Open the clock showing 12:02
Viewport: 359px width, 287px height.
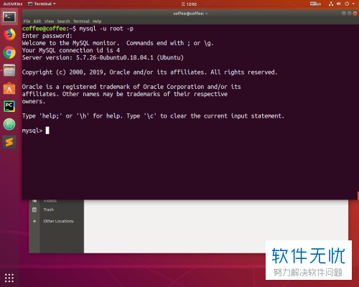189,4
